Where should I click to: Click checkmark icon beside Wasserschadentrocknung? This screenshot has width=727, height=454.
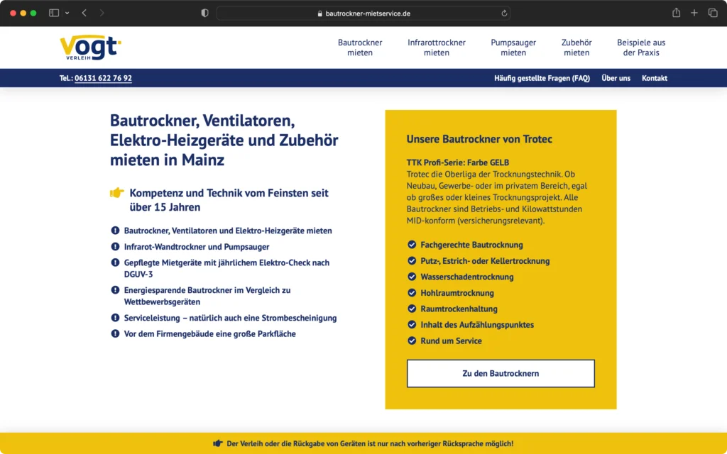pyautogui.click(x=412, y=277)
